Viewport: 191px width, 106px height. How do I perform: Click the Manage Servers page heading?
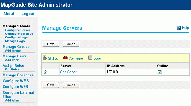(62, 28)
